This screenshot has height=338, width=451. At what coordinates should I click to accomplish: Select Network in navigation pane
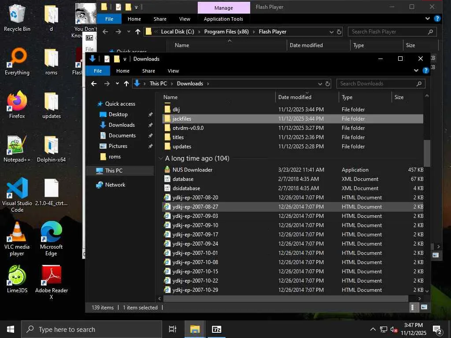[x=115, y=185]
